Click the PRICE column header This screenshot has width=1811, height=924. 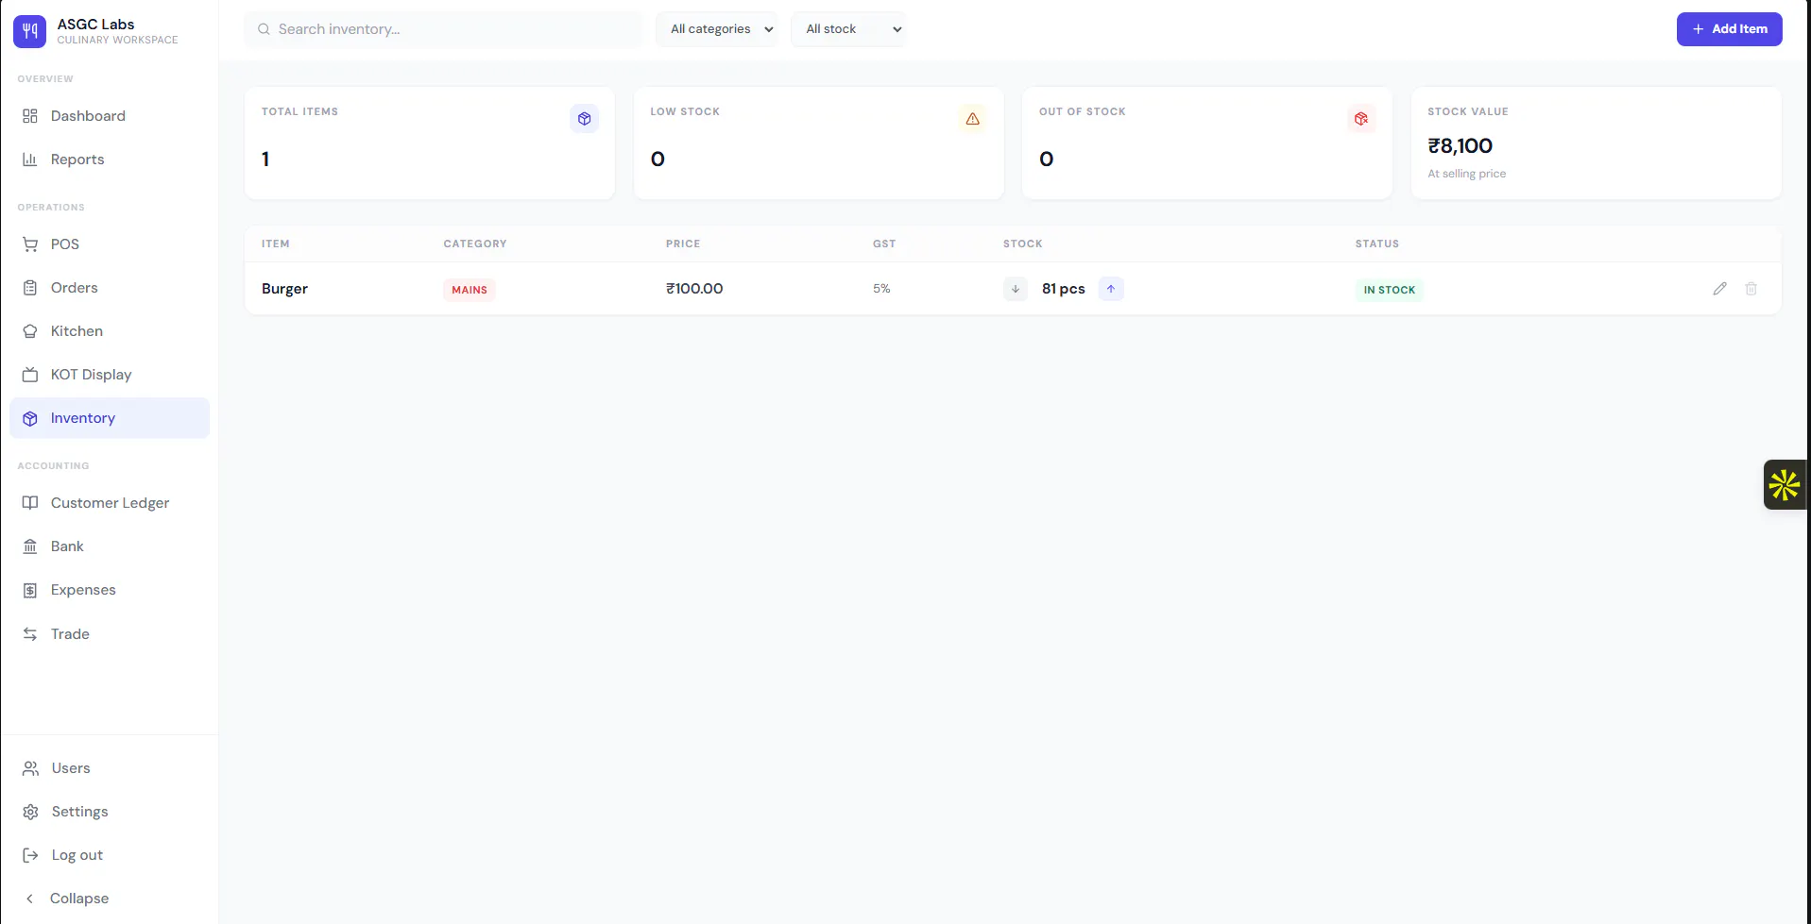click(683, 244)
